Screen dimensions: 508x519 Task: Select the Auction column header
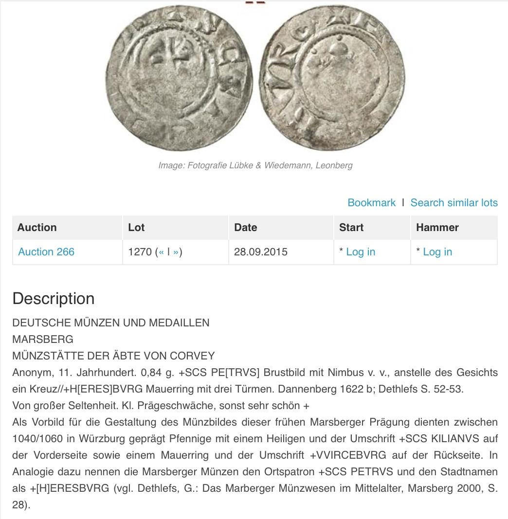67,227
